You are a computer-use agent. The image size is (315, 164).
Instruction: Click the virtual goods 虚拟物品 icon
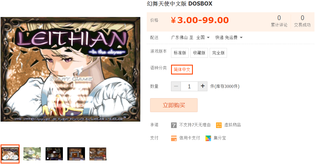coord(219,125)
